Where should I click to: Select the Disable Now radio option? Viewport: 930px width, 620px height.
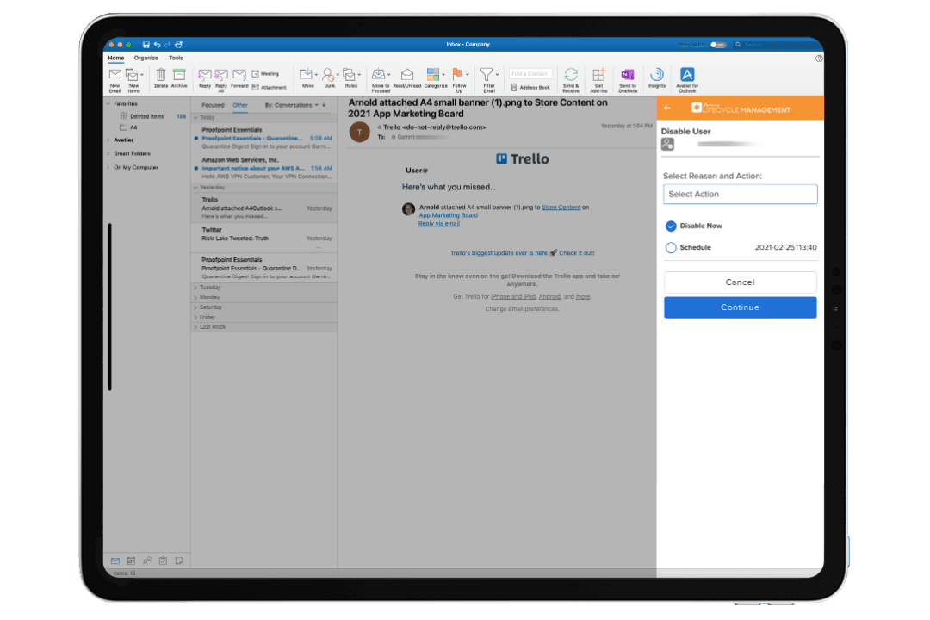point(671,226)
